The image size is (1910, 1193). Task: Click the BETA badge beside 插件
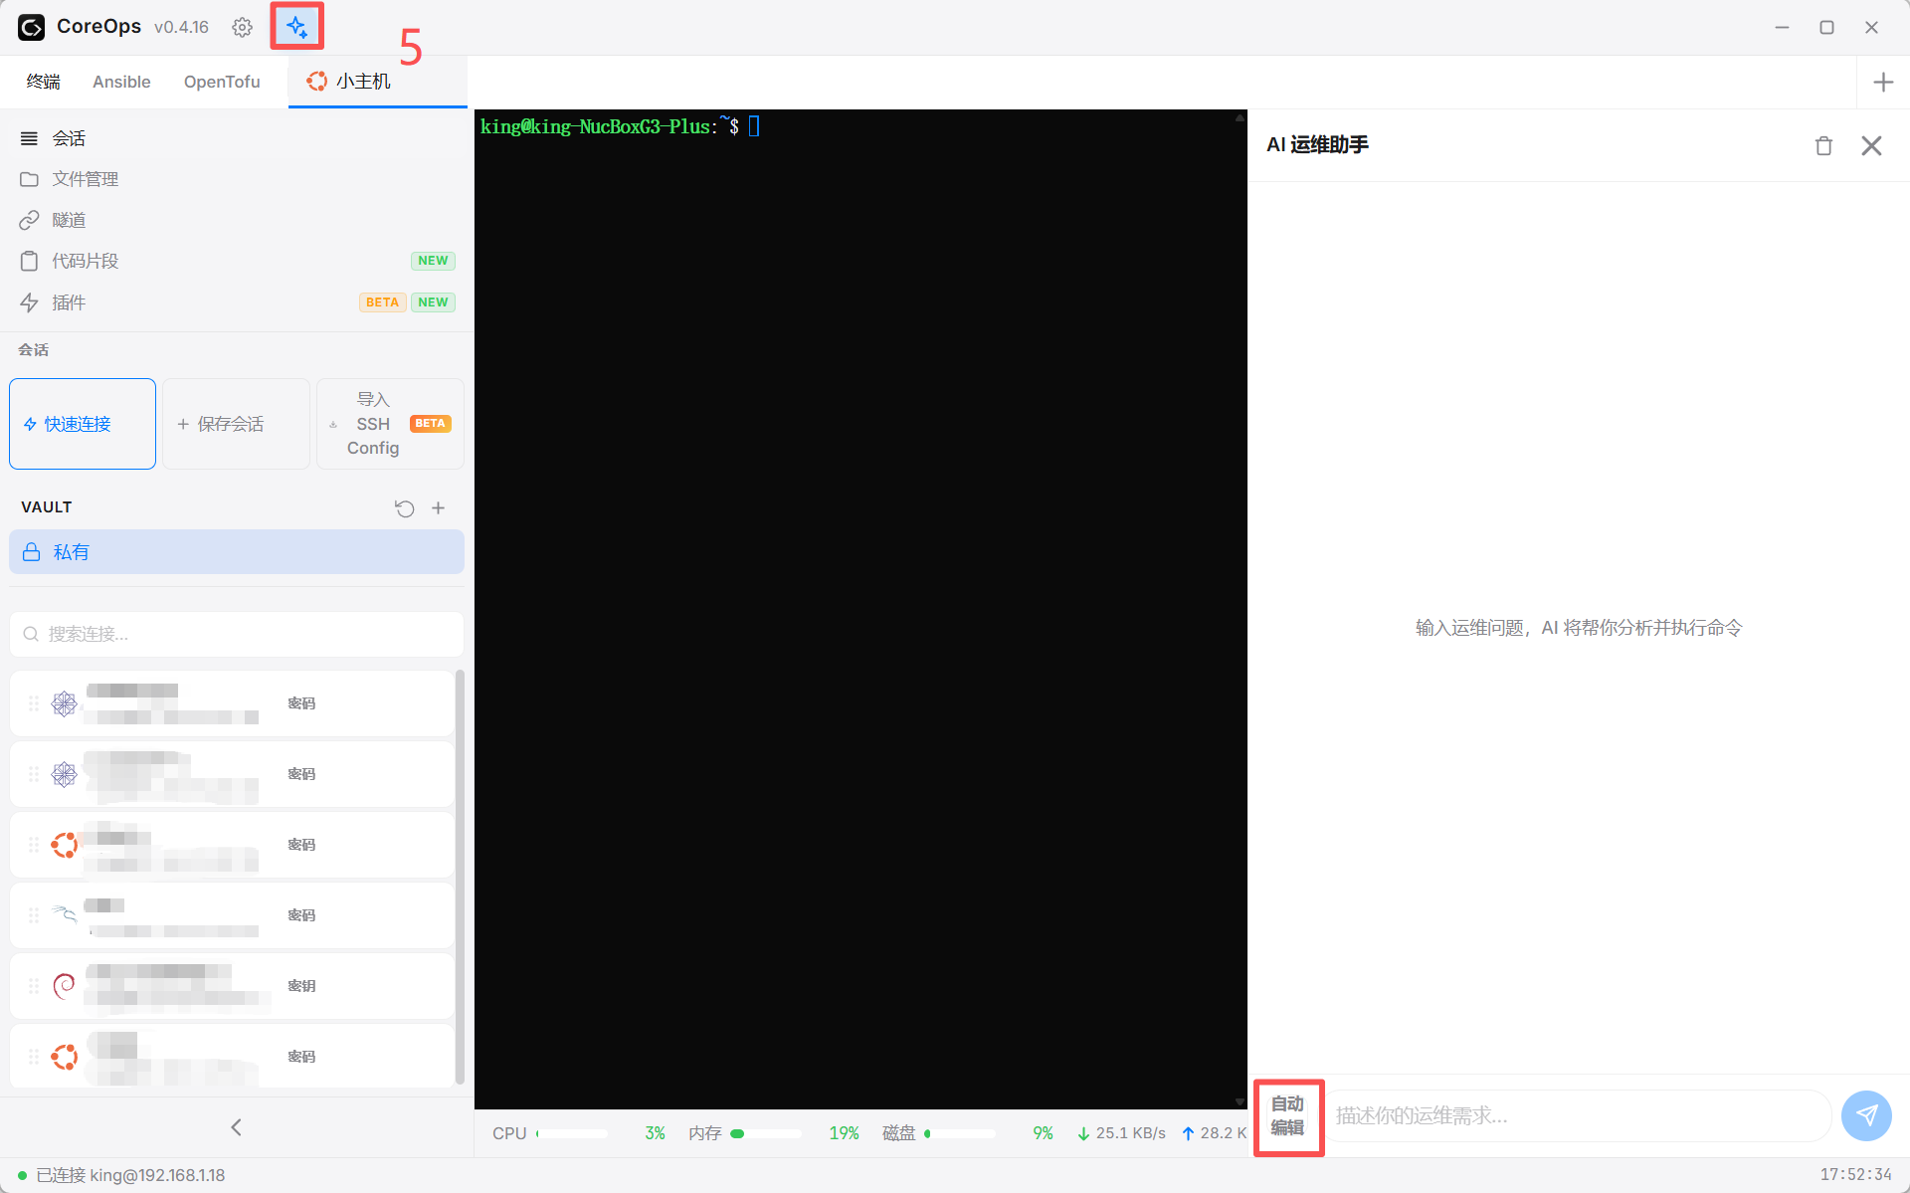pyautogui.click(x=382, y=302)
